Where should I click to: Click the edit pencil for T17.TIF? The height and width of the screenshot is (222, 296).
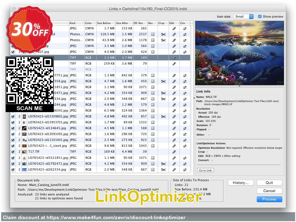pyautogui.click(x=174, y=152)
